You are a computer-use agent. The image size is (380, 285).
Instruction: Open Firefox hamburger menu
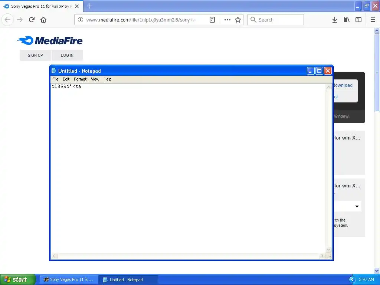[373, 20]
